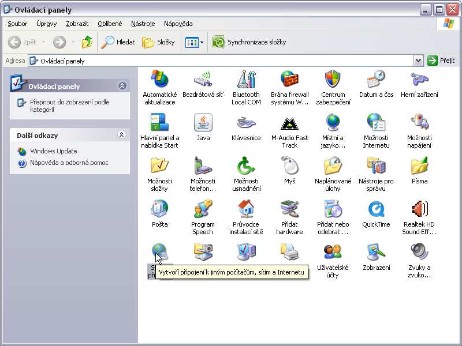Screen dimensions: 462x346
Task: Expand the address bar dropdown
Action: tap(419, 61)
